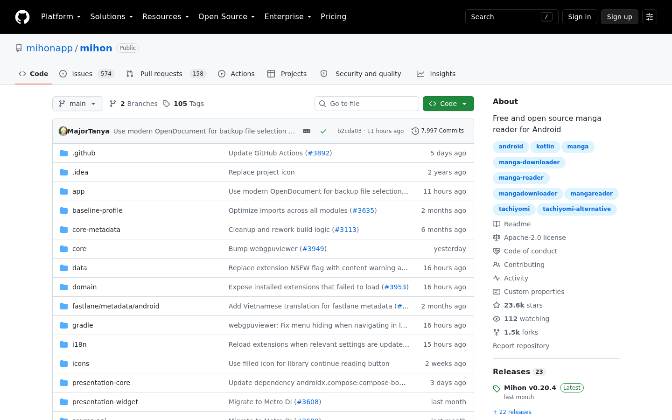
Task: Open the Open Source dropdown menu
Action: coord(226,17)
